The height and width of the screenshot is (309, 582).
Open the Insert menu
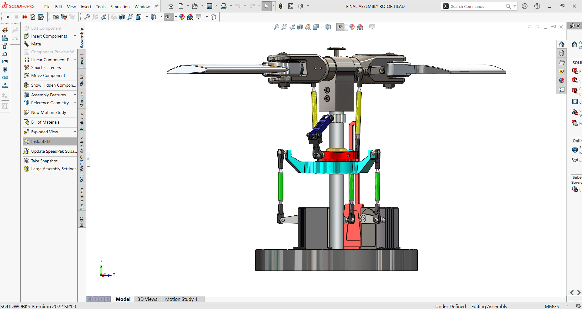[x=86, y=7]
